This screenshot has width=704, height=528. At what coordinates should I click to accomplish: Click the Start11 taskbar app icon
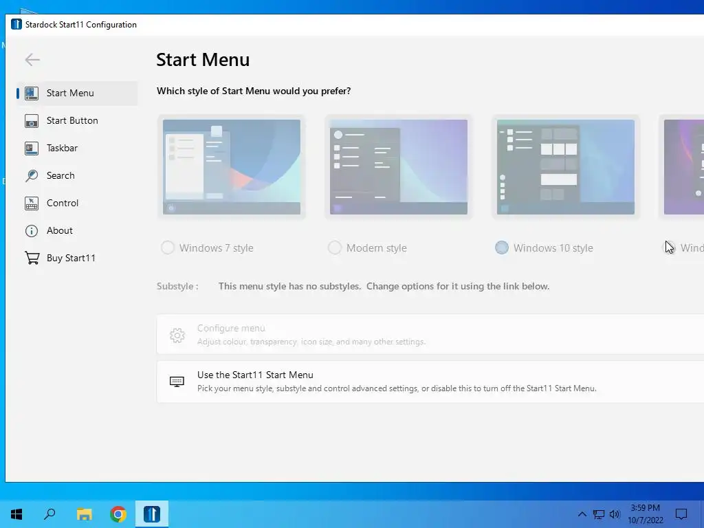(x=152, y=514)
